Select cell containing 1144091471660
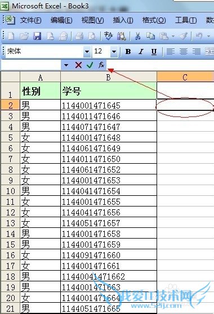The height and width of the screenshot is (314, 214). tap(108, 255)
